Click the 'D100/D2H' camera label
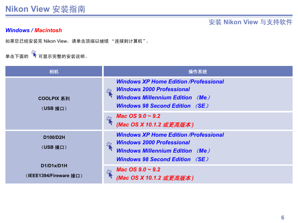The height and width of the screenshot is (223, 298). pyautogui.click(x=54, y=137)
